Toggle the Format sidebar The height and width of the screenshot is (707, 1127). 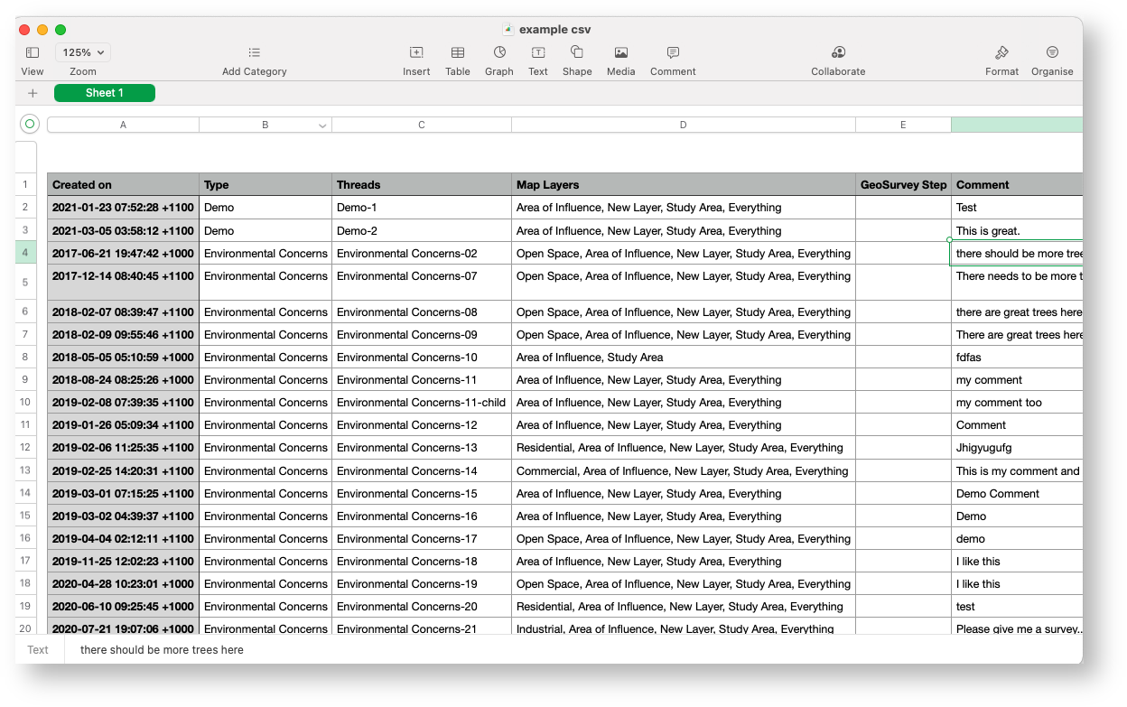coord(1002,52)
